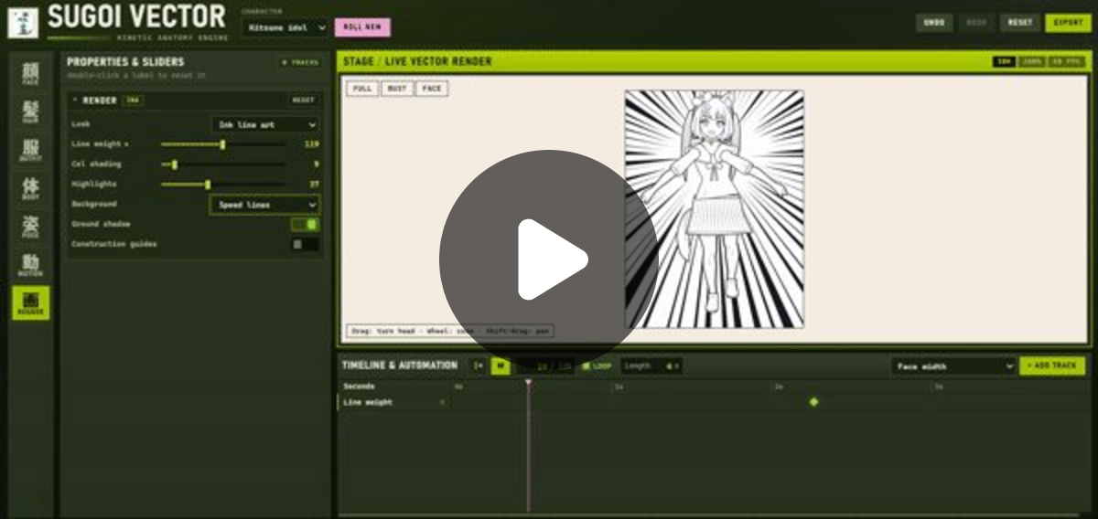
Task: Click the Render section Reset button
Action: pyautogui.click(x=303, y=101)
